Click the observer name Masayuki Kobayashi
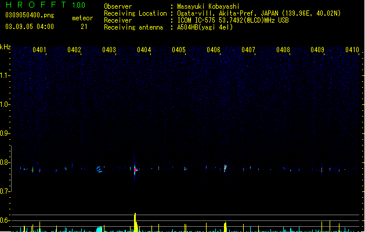Image resolution: width=365 pixels, height=232 pixels. [208, 6]
